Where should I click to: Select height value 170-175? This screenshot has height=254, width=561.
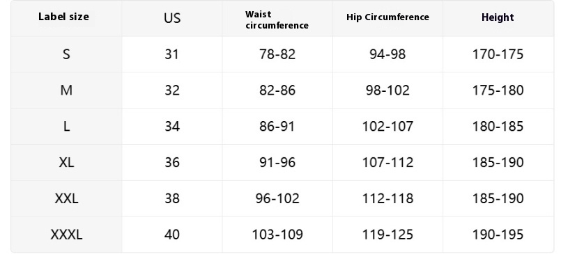click(498, 54)
